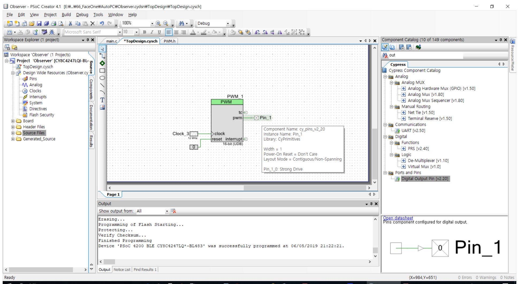Activate the pointer selection tool
This screenshot has height=284, width=519.
[x=102, y=49]
